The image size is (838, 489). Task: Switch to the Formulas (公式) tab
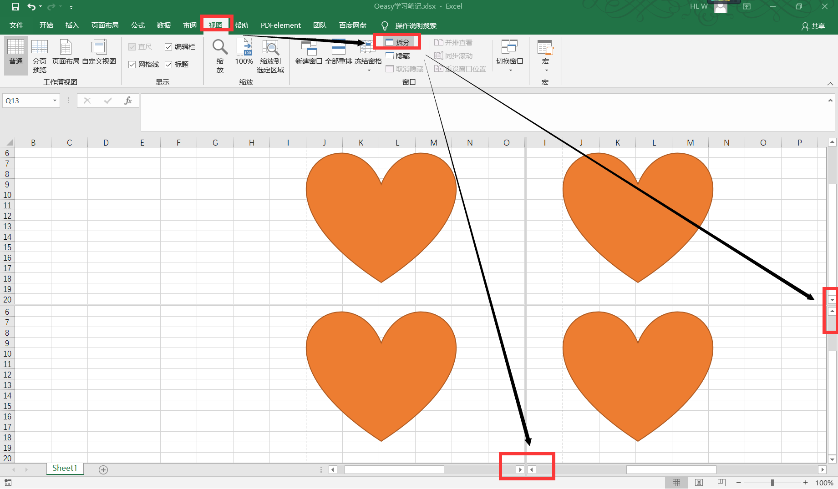(x=138, y=25)
